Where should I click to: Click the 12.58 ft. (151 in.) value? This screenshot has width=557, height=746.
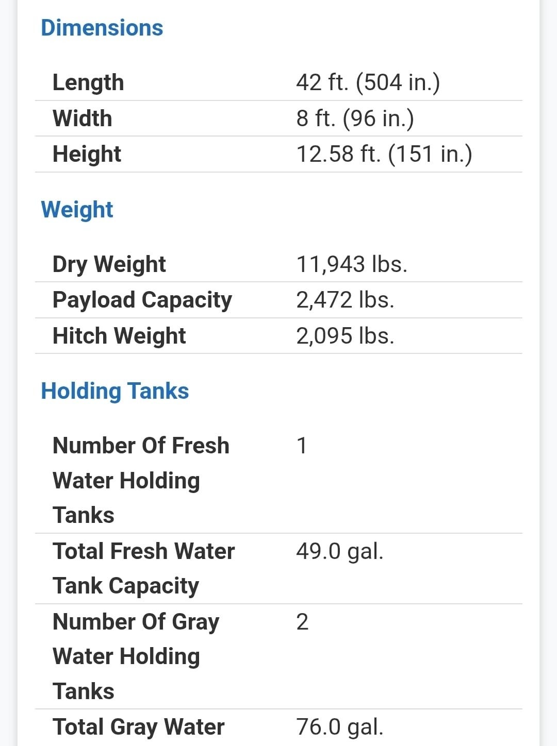[x=384, y=154]
